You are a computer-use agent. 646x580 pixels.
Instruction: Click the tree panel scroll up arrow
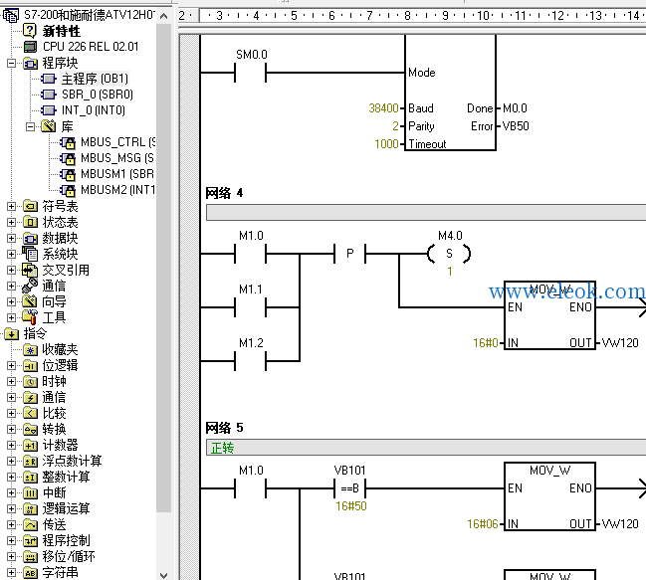163,16
